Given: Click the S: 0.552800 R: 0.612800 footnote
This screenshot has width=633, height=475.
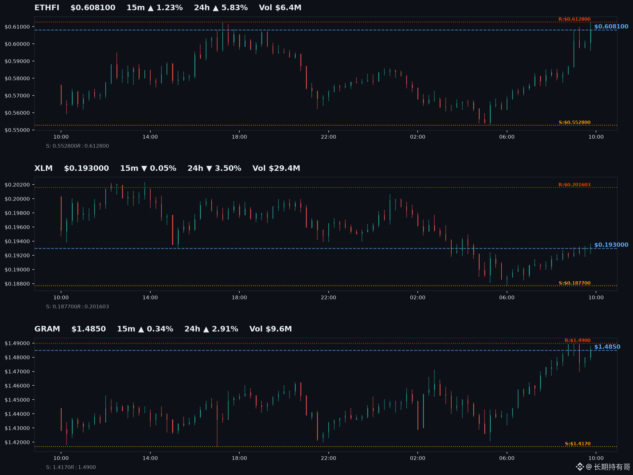Looking at the screenshot, I should 77,146.
